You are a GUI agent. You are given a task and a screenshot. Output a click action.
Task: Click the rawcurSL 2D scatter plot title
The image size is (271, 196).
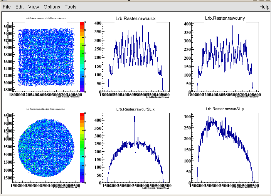pyautogui.click(x=46, y=109)
